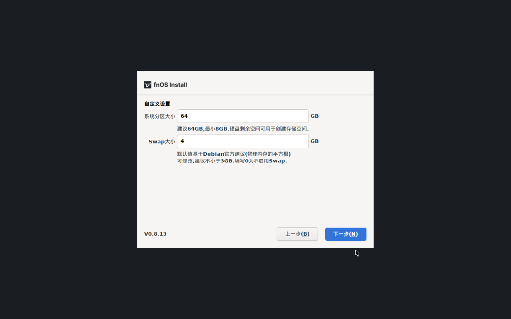Click the GB unit beside system partition field
The image size is (511, 319).
314,116
